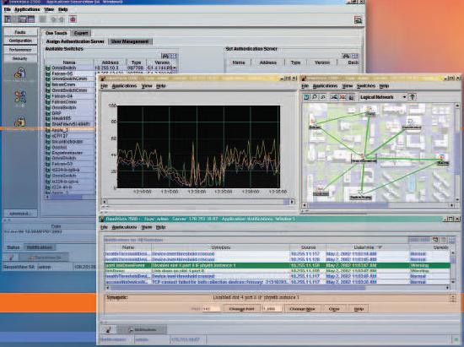Viewport: 464px width, 347px height.
Task: Click the Configuration sidebar button
Action: (20, 41)
